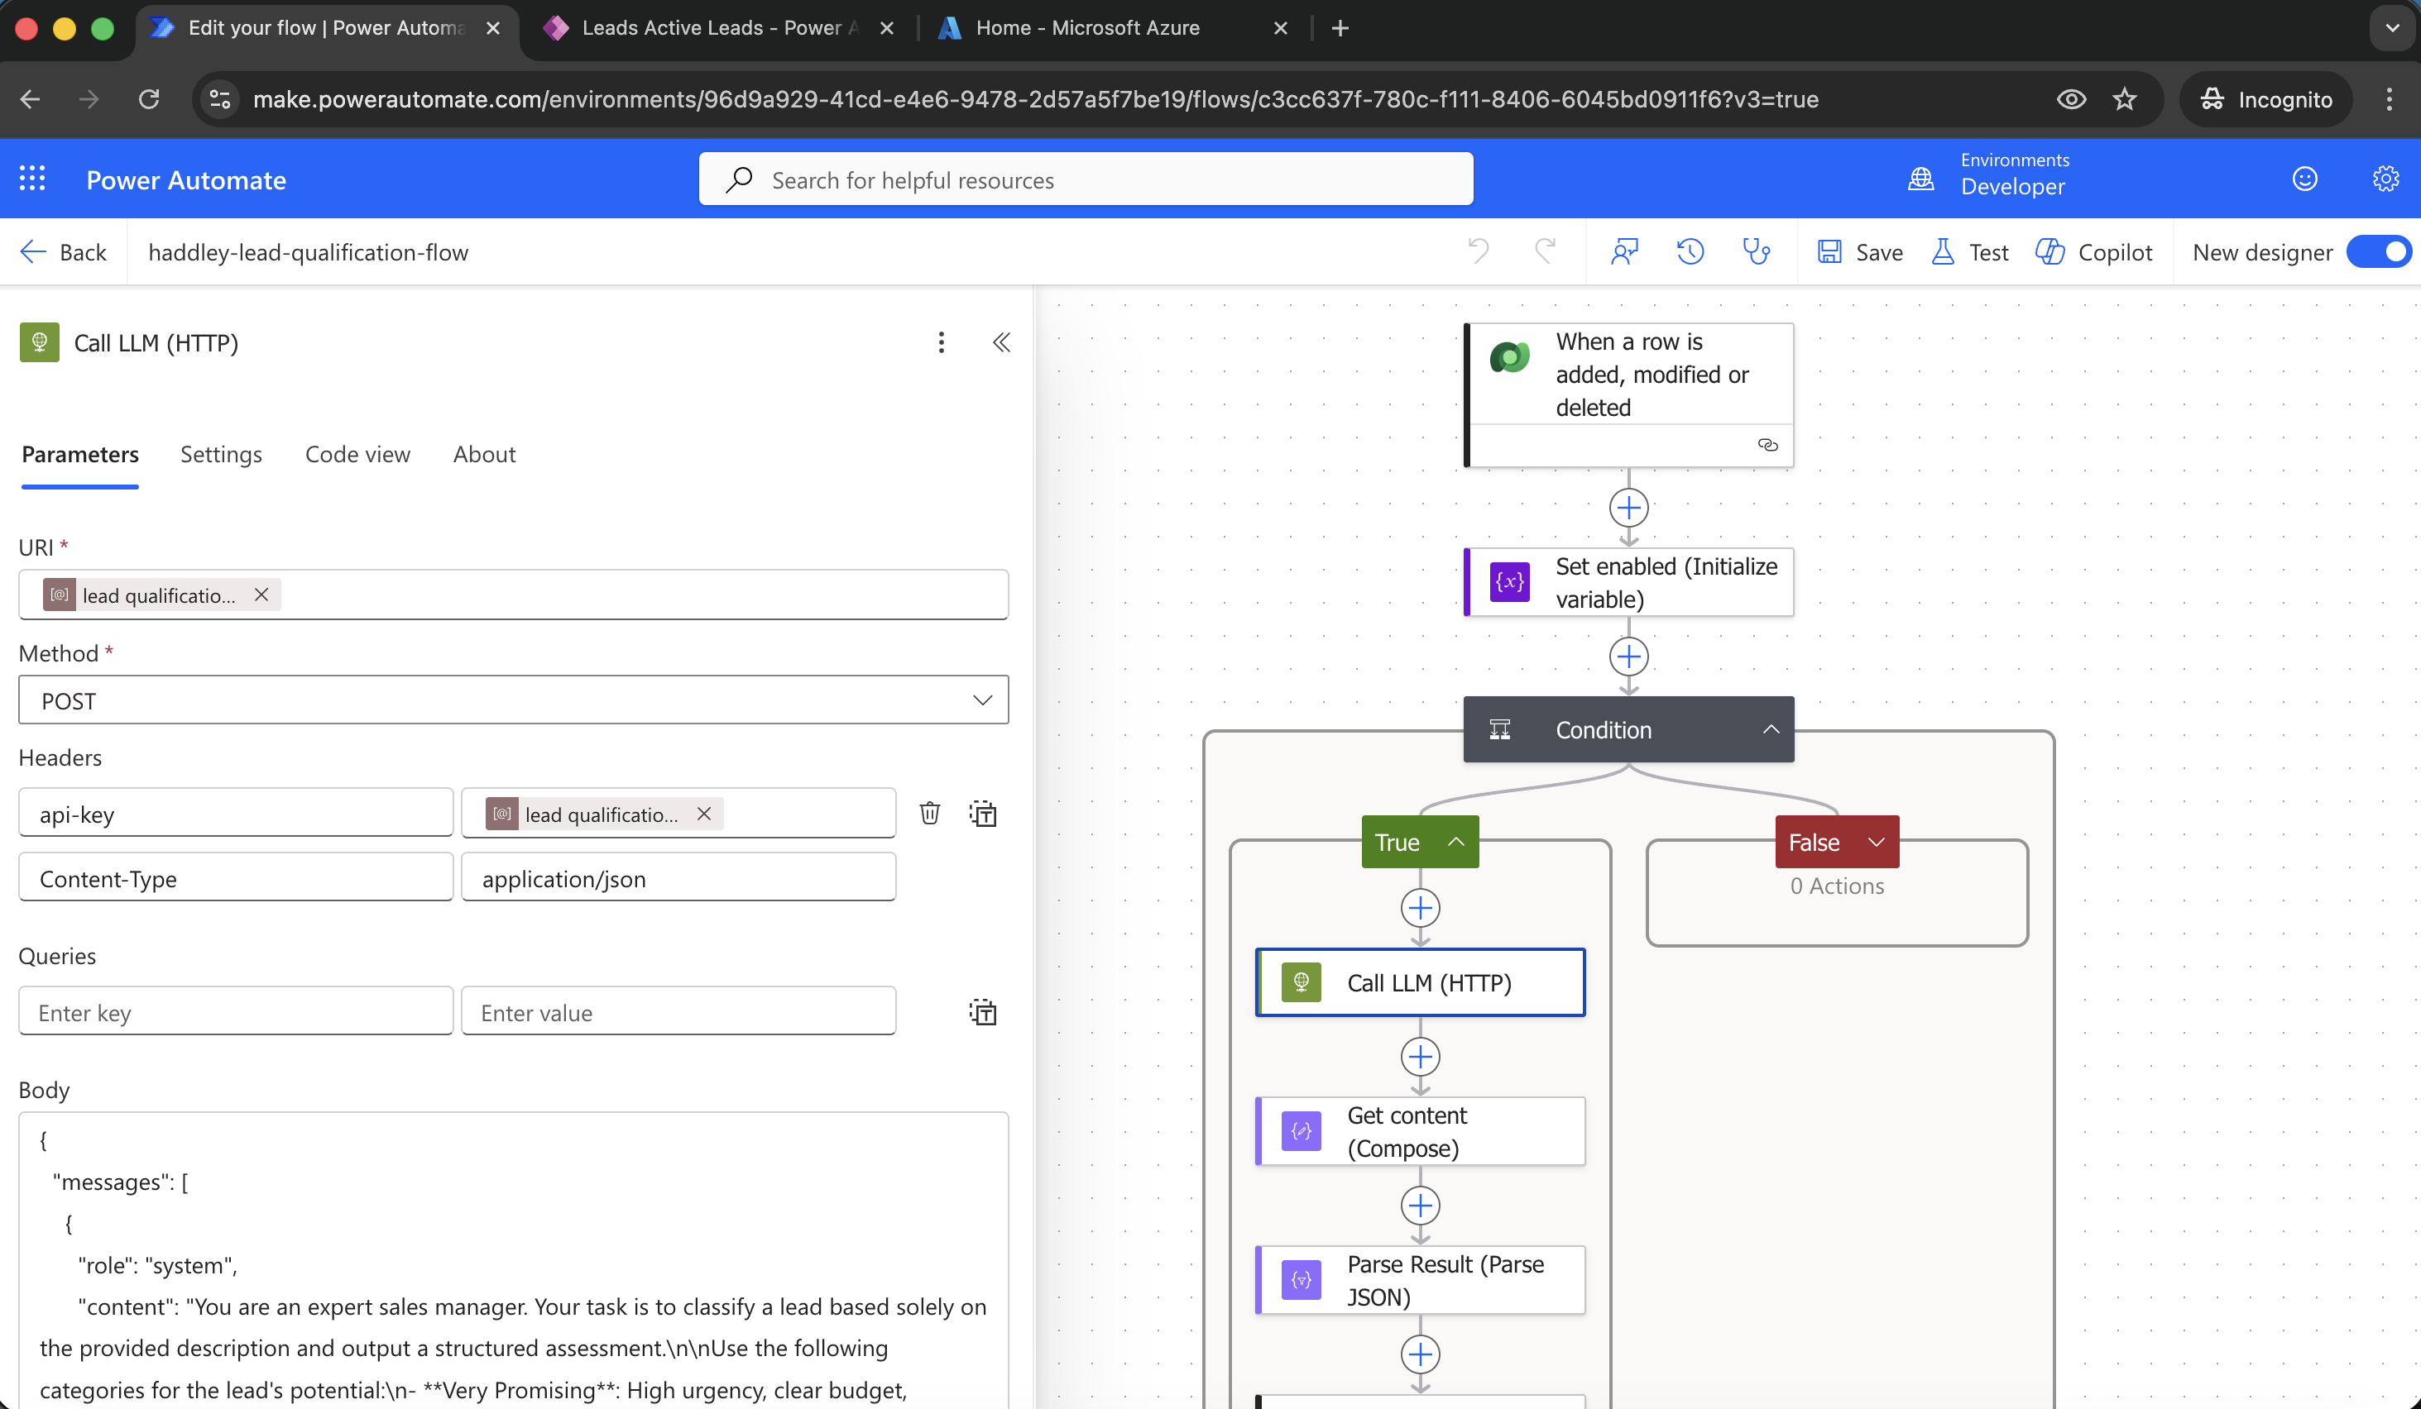2421x1409 pixels.
Task: Select the Call LLM (HTTP) card on the canvas
Action: click(x=1420, y=983)
